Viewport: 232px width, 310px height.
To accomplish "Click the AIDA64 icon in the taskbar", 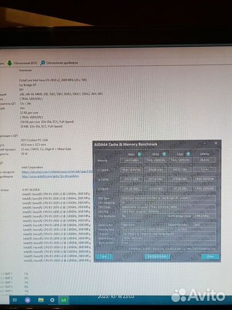I will pos(64,300).
